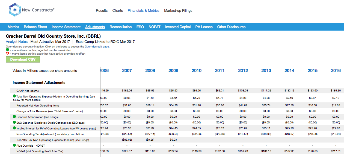Switch to Metrics sub-tab

click(13, 27)
